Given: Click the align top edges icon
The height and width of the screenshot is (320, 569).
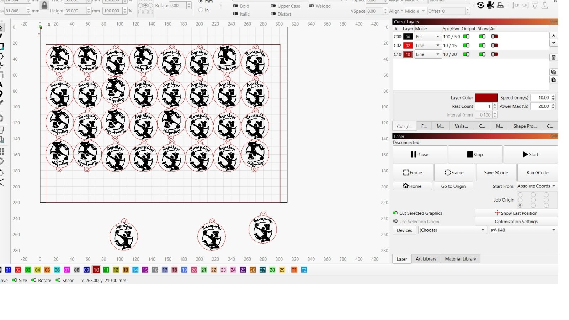Looking at the screenshot, I should tap(535, 5).
